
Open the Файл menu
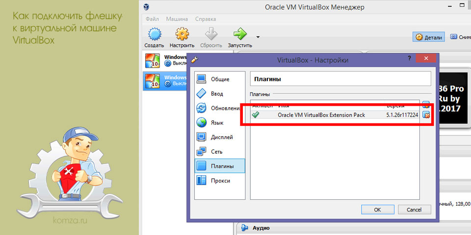coord(152,19)
